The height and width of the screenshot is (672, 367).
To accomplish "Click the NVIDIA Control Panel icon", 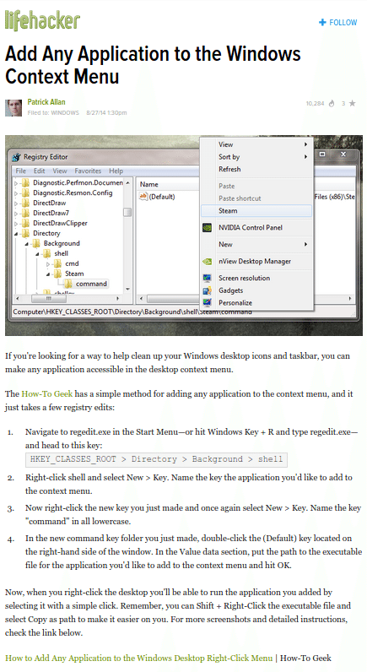I will coord(207,228).
